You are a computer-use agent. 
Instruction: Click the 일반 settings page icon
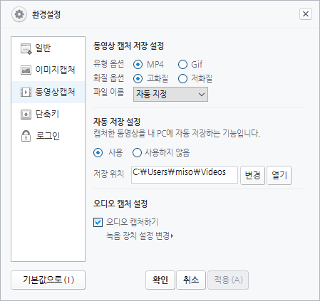click(x=26, y=49)
